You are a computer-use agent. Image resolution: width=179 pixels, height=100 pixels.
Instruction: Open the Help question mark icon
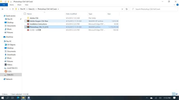point(177,5)
